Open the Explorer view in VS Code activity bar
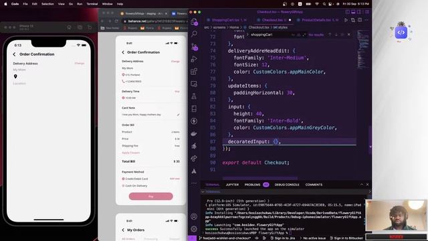428x241 pixels. (x=194, y=21)
